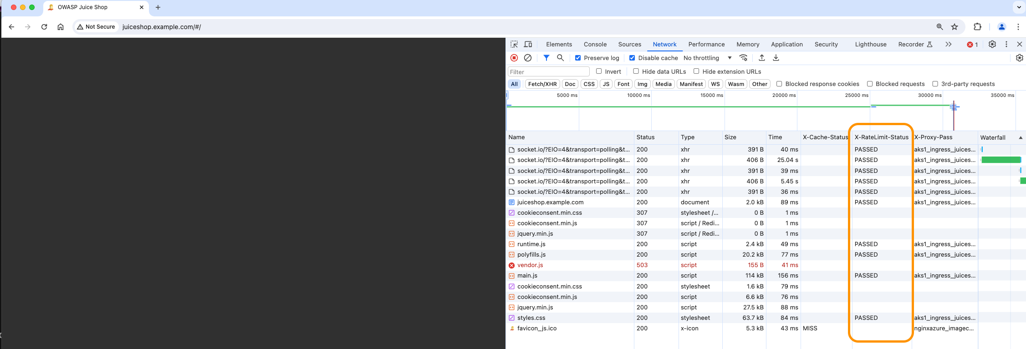Check Blocked response cookies
The image size is (1026, 349).
click(x=779, y=84)
